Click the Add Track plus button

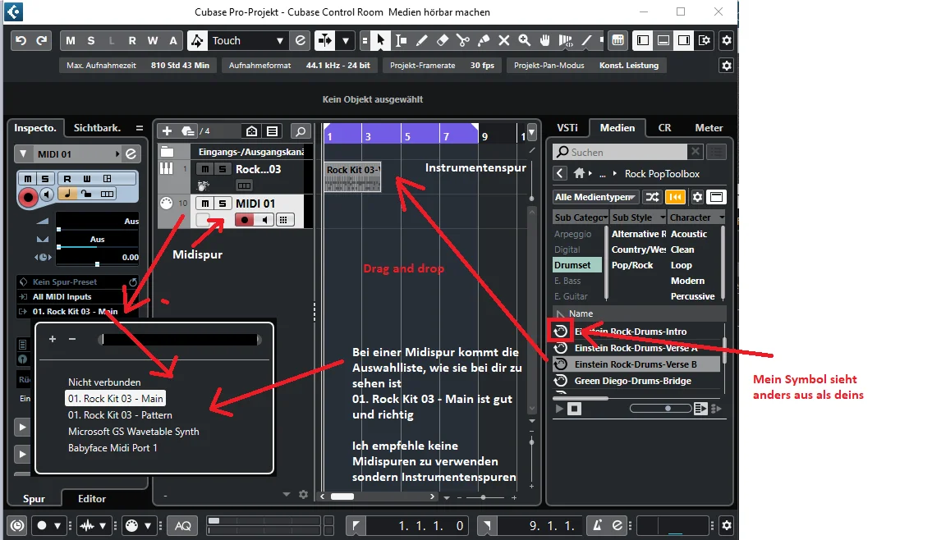pyautogui.click(x=167, y=130)
